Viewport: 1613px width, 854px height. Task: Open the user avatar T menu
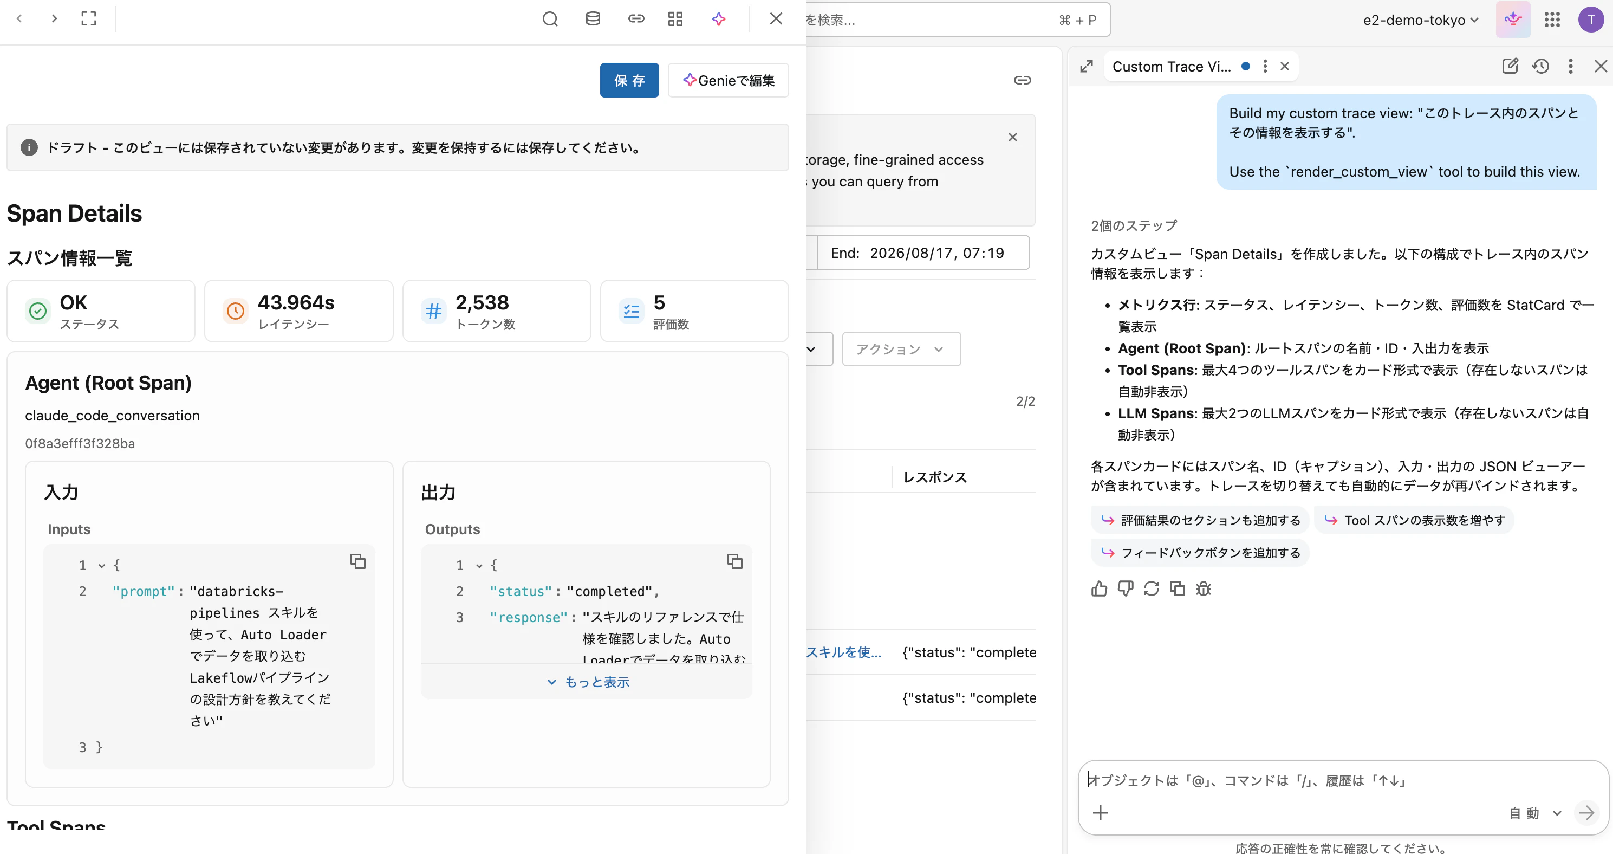[x=1590, y=20]
